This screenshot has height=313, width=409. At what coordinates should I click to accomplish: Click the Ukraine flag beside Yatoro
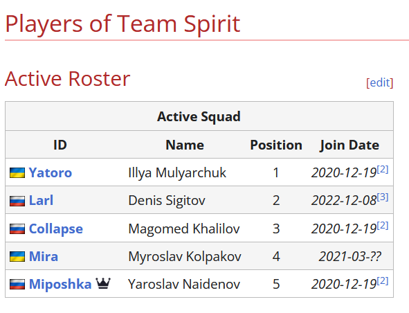tap(17, 173)
